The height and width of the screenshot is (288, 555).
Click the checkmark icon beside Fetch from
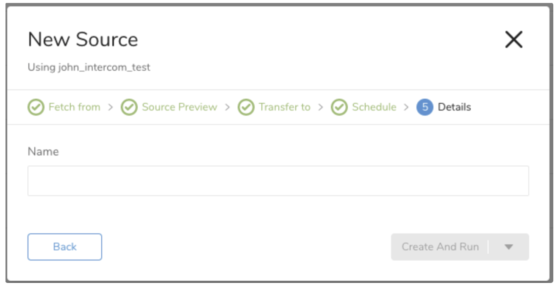click(x=36, y=107)
